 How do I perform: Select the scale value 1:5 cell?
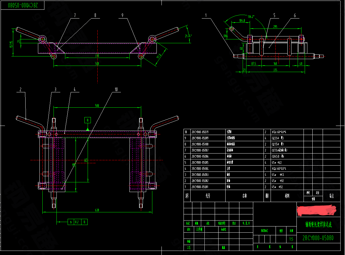pyautogui.click(x=291, y=239)
